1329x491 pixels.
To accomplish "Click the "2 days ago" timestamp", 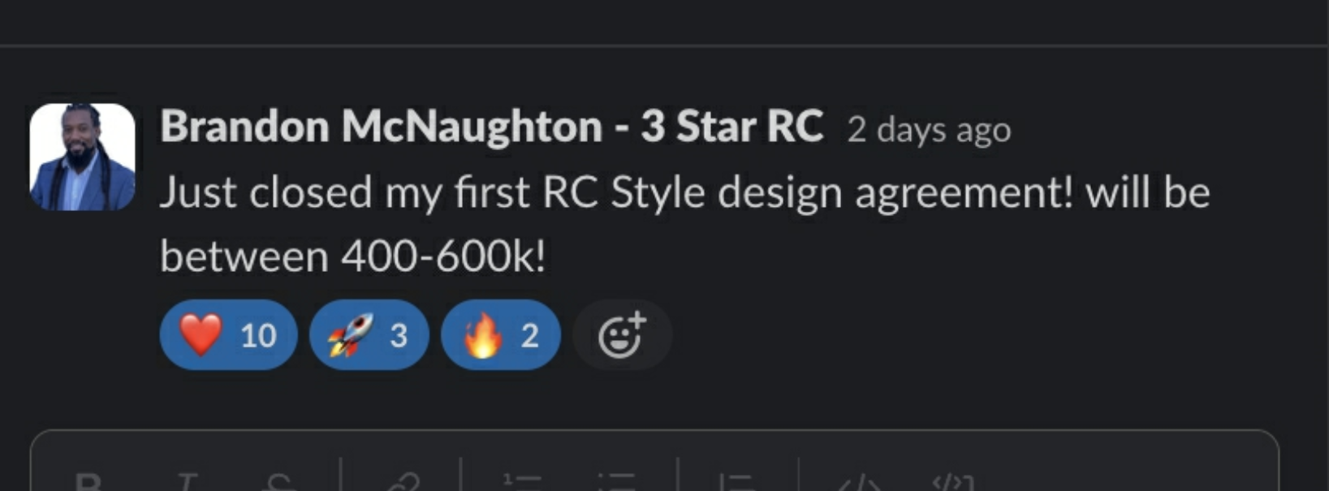I will click(x=929, y=130).
